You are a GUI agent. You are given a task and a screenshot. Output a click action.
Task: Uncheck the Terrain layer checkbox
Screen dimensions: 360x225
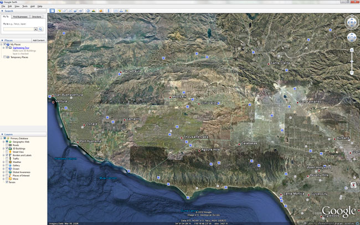pos(7,182)
